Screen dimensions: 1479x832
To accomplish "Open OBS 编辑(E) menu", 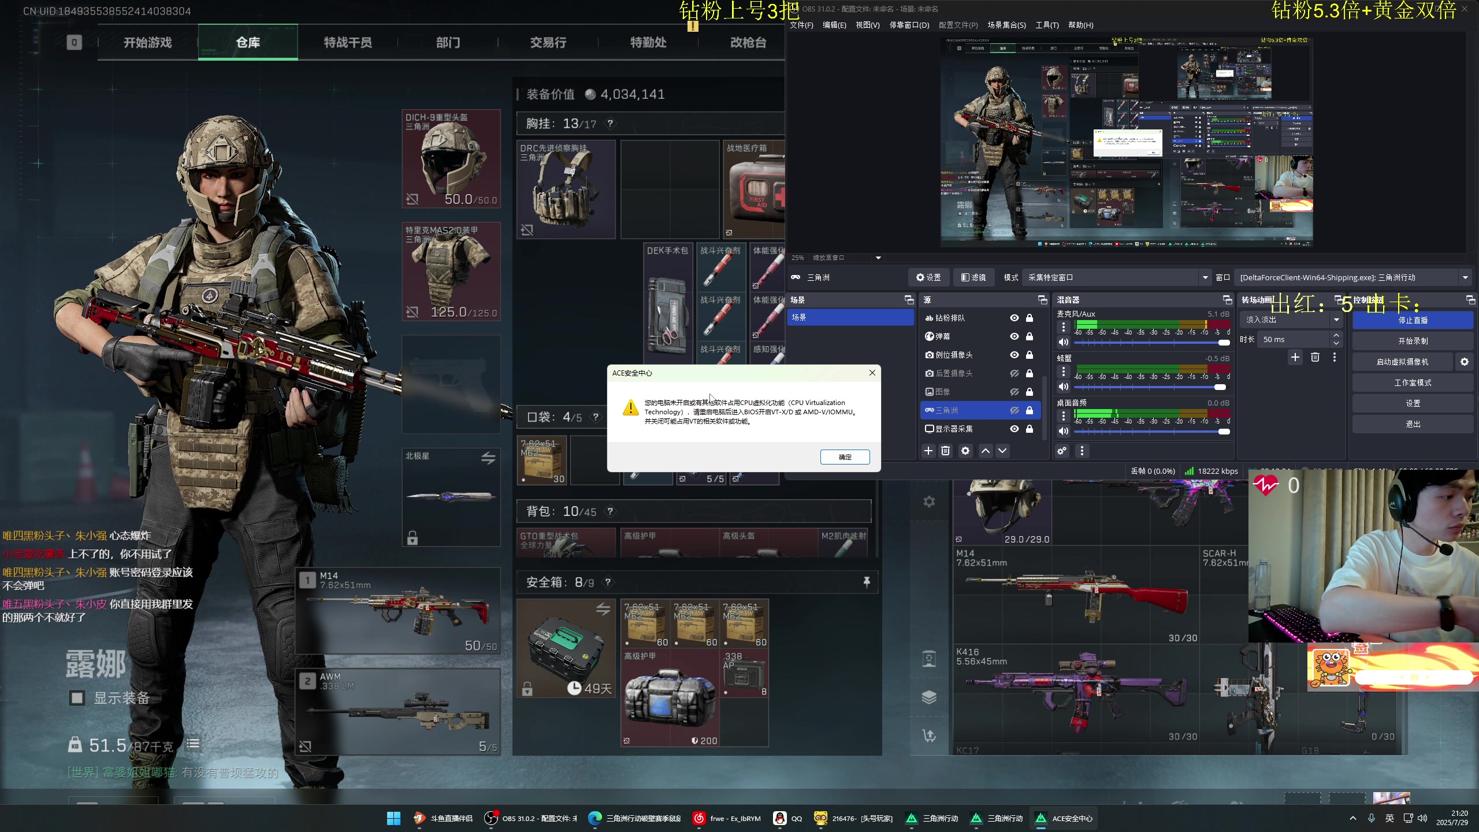I will (834, 25).
